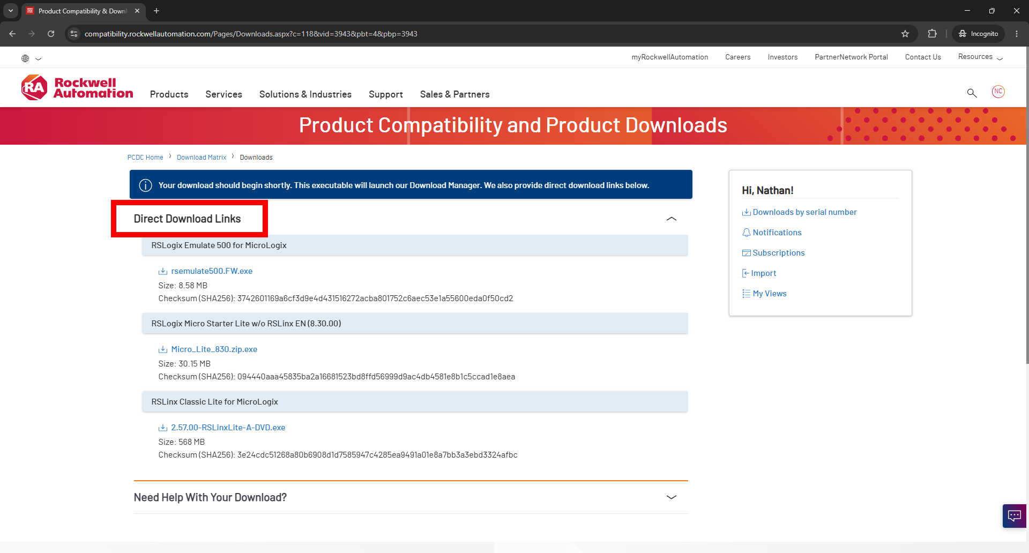The width and height of the screenshot is (1029, 553).
Task: Open a new tab with the plus button
Action: [x=156, y=11]
